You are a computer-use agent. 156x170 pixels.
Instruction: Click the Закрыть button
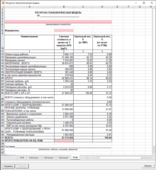point(148,166)
